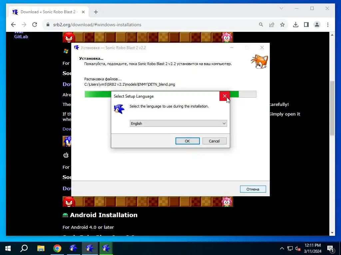
Task: Click the Sonic taskbar icon with green progress
Action: click(x=106, y=248)
